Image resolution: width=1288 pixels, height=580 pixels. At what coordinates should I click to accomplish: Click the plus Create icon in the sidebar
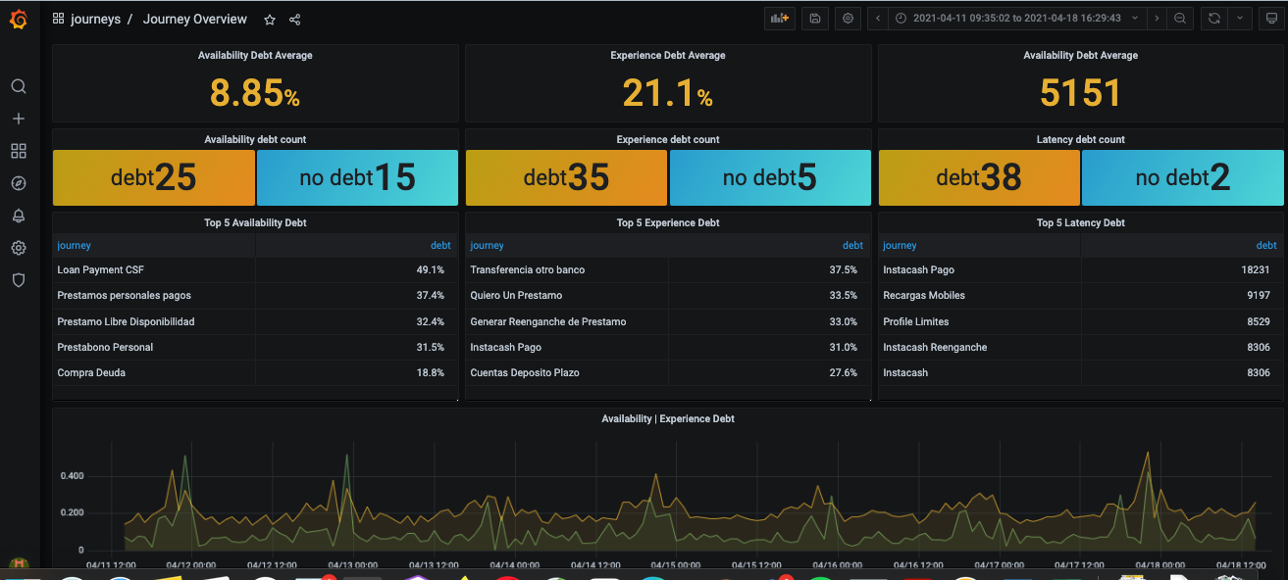point(19,119)
